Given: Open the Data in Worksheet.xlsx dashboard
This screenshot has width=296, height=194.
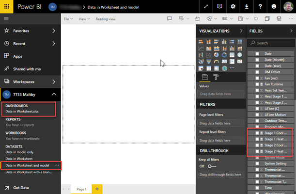Looking at the screenshot, I should coord(22,112).
